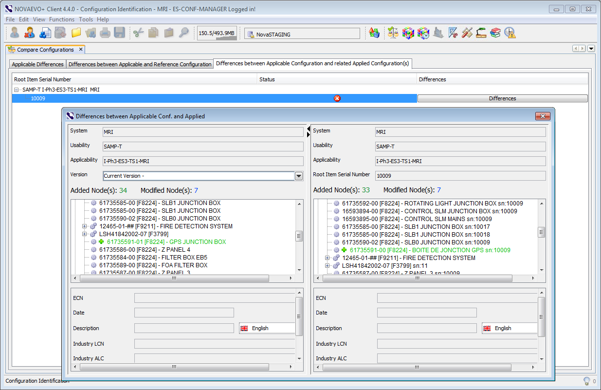Open the Version dropdown in left panel
The height and width of the screenshot is (390, 601).
point(299,176)
